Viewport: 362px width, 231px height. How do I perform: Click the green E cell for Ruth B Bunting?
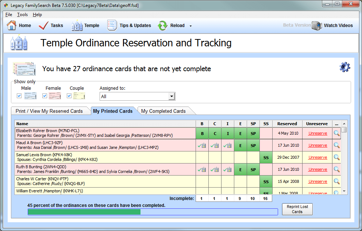[240, 169]
